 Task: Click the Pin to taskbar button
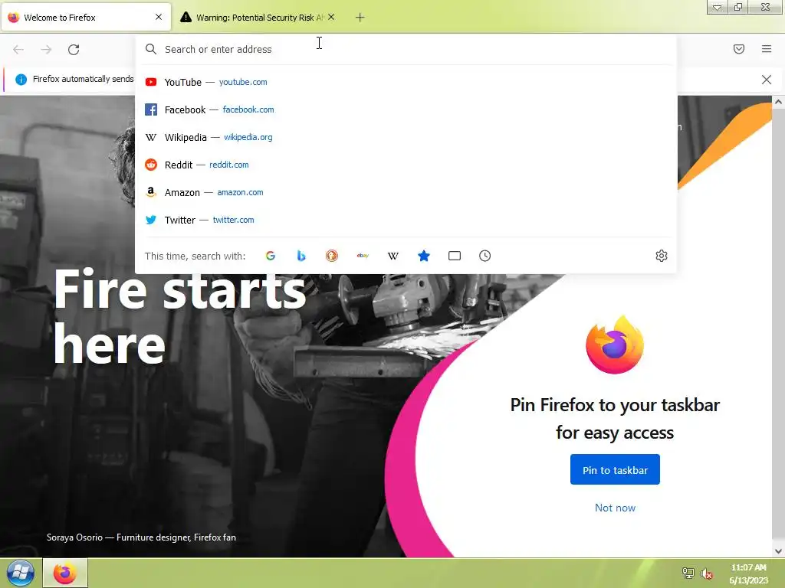[x=615, y=469]
